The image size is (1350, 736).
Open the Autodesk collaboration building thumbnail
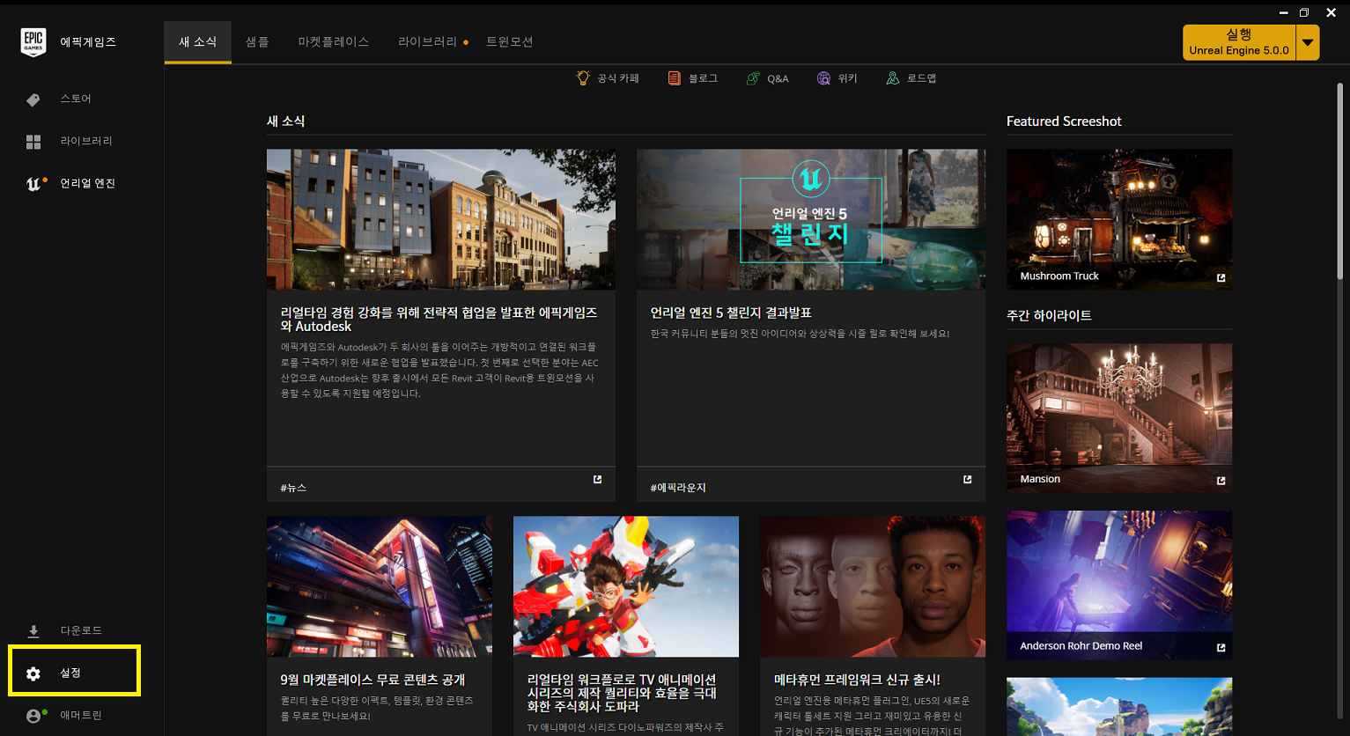[441, 219]
